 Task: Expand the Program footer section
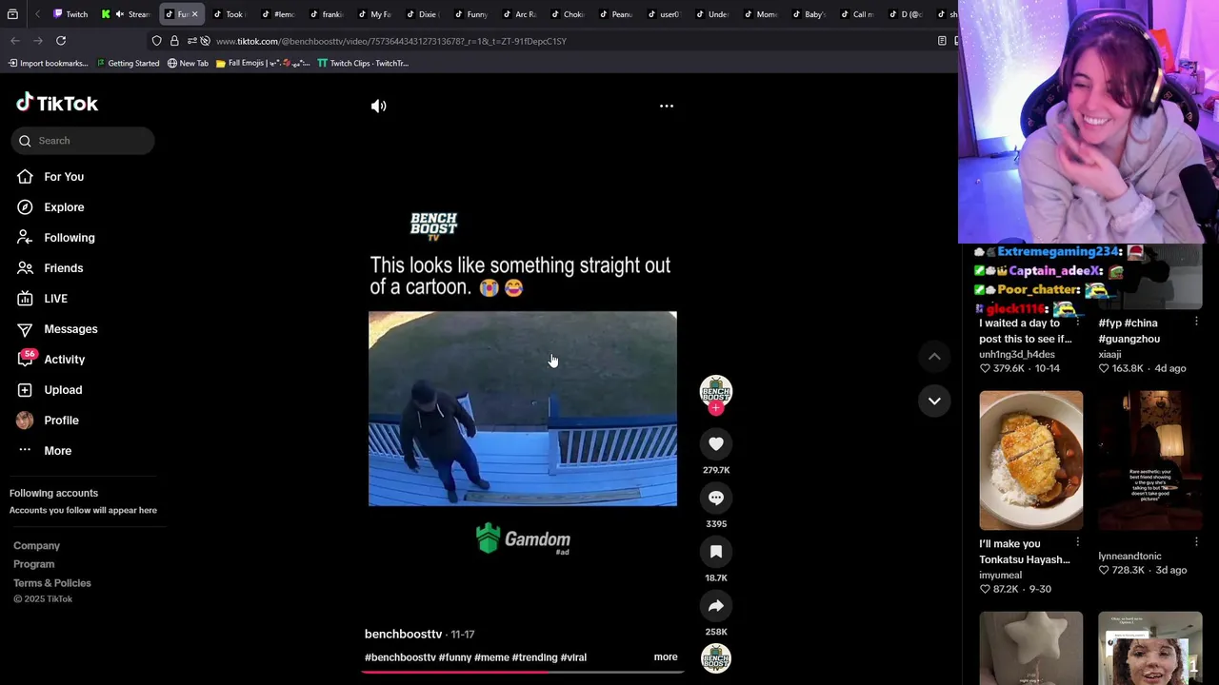click(33, 564)
